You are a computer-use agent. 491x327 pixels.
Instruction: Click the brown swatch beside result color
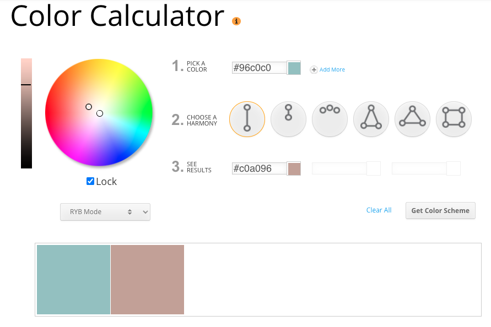click(x=294, y=168)
